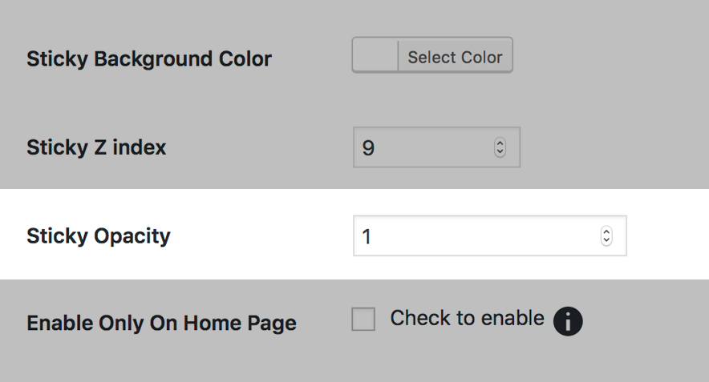Increase Sticky Opacity using the up arrow

point(606,232)
